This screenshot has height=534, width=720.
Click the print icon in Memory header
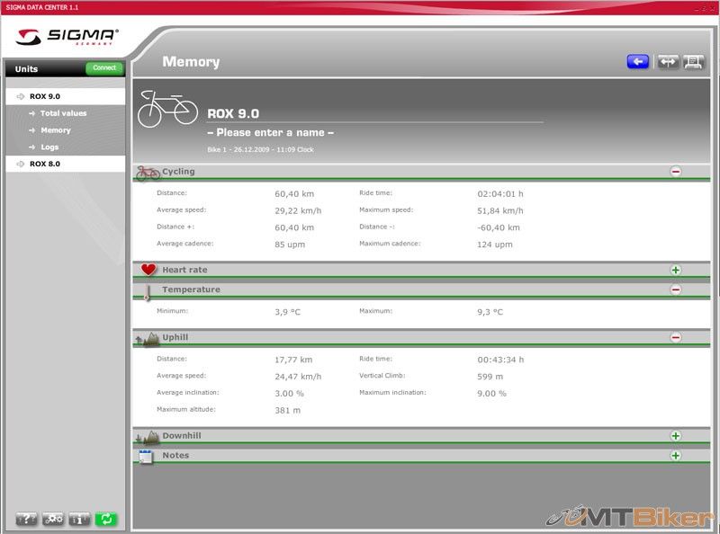point(694,62)
